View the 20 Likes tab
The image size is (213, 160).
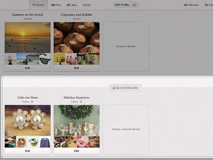72,5
